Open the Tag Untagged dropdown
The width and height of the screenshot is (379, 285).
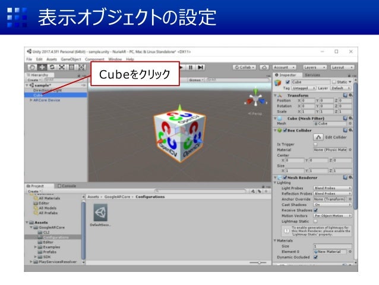304,88
